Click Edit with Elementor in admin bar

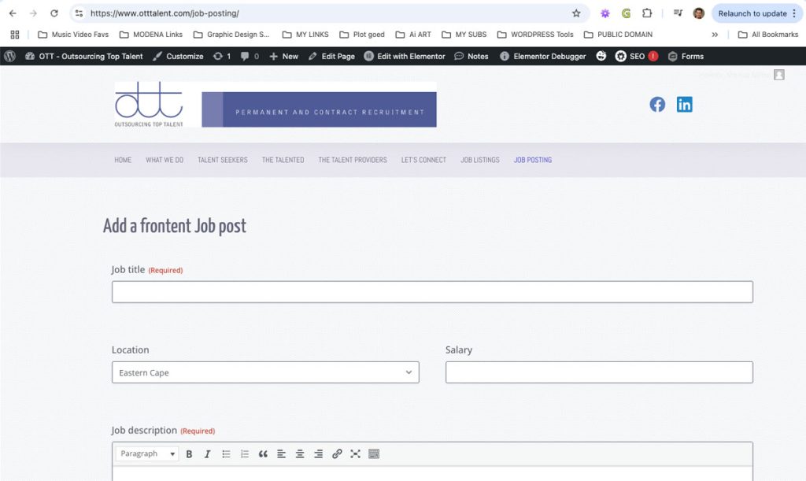coord(405,57)
